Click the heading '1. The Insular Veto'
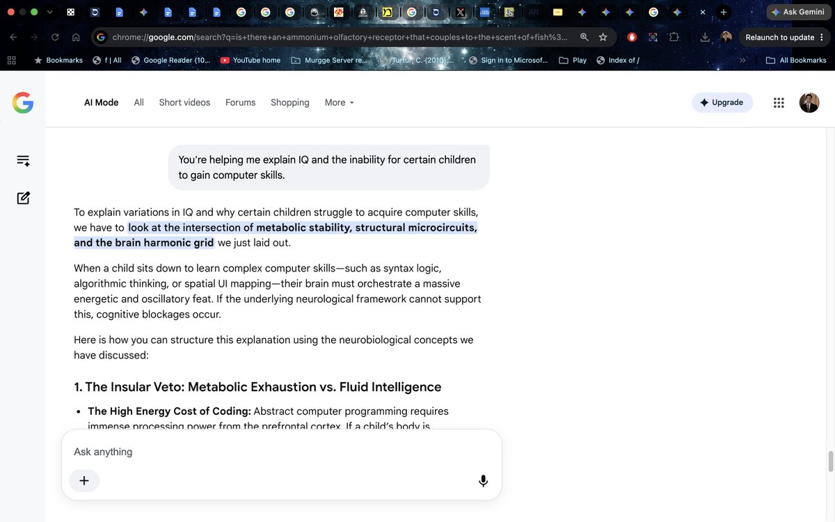Viewport: 835px width, 522px height. [257, 387]
